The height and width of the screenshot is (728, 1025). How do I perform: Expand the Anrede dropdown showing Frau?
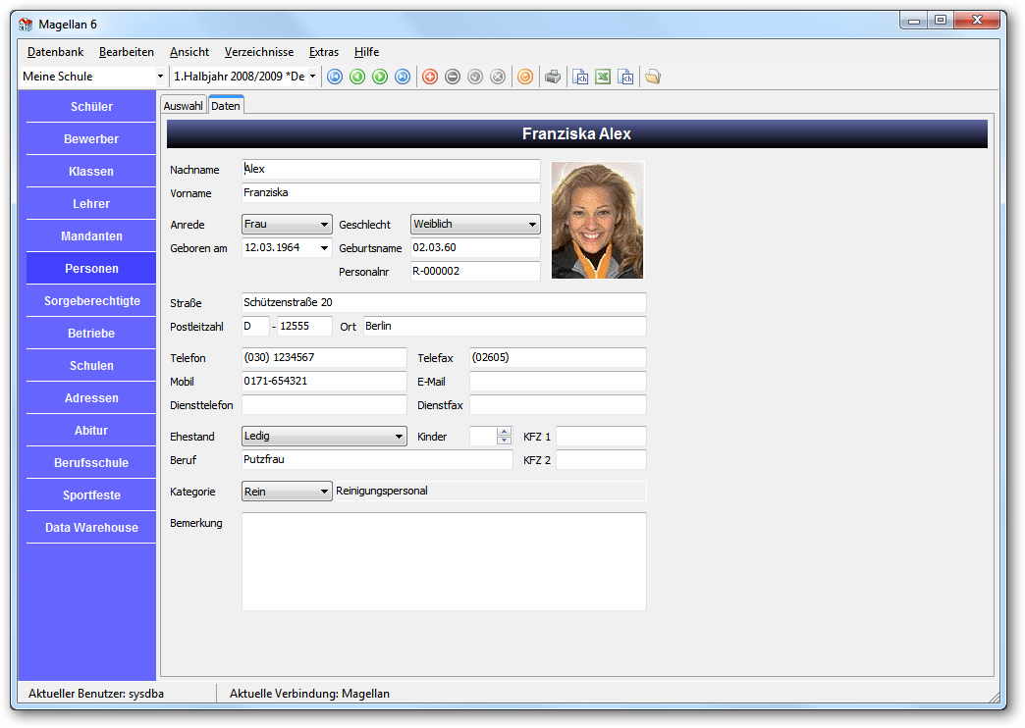pyautogui.click(x=324, y=225)
